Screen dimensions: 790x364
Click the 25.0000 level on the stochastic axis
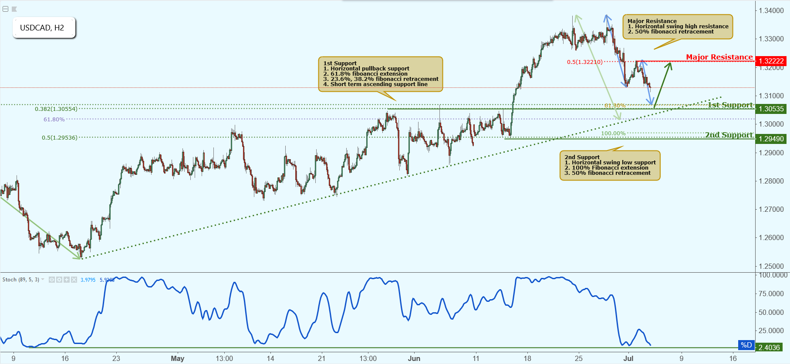[x=771, y=331]
